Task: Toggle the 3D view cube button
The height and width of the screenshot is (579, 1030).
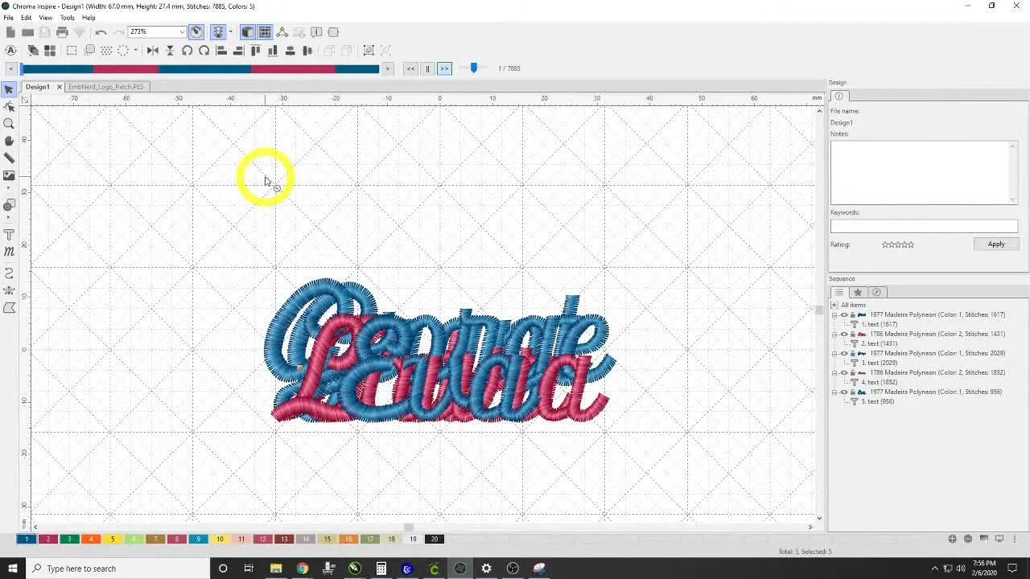Action: pyautogui.click(x=248, y=32)
